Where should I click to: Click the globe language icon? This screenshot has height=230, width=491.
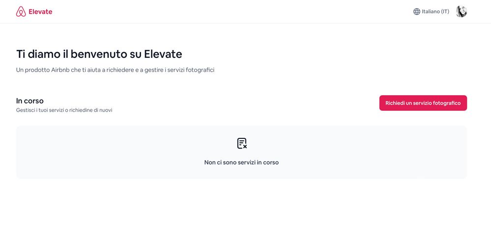417,12
